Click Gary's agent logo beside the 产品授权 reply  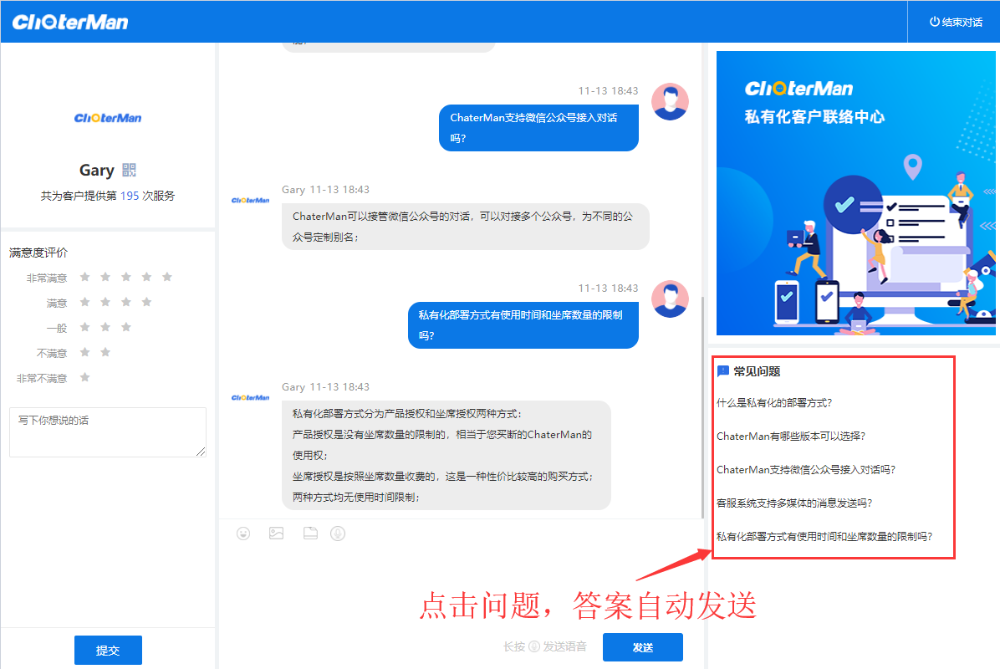[250, 398]
